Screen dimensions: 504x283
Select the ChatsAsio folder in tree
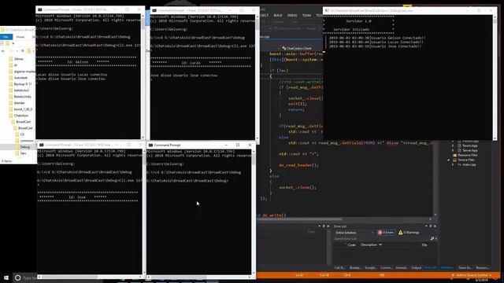click(21, 116)
